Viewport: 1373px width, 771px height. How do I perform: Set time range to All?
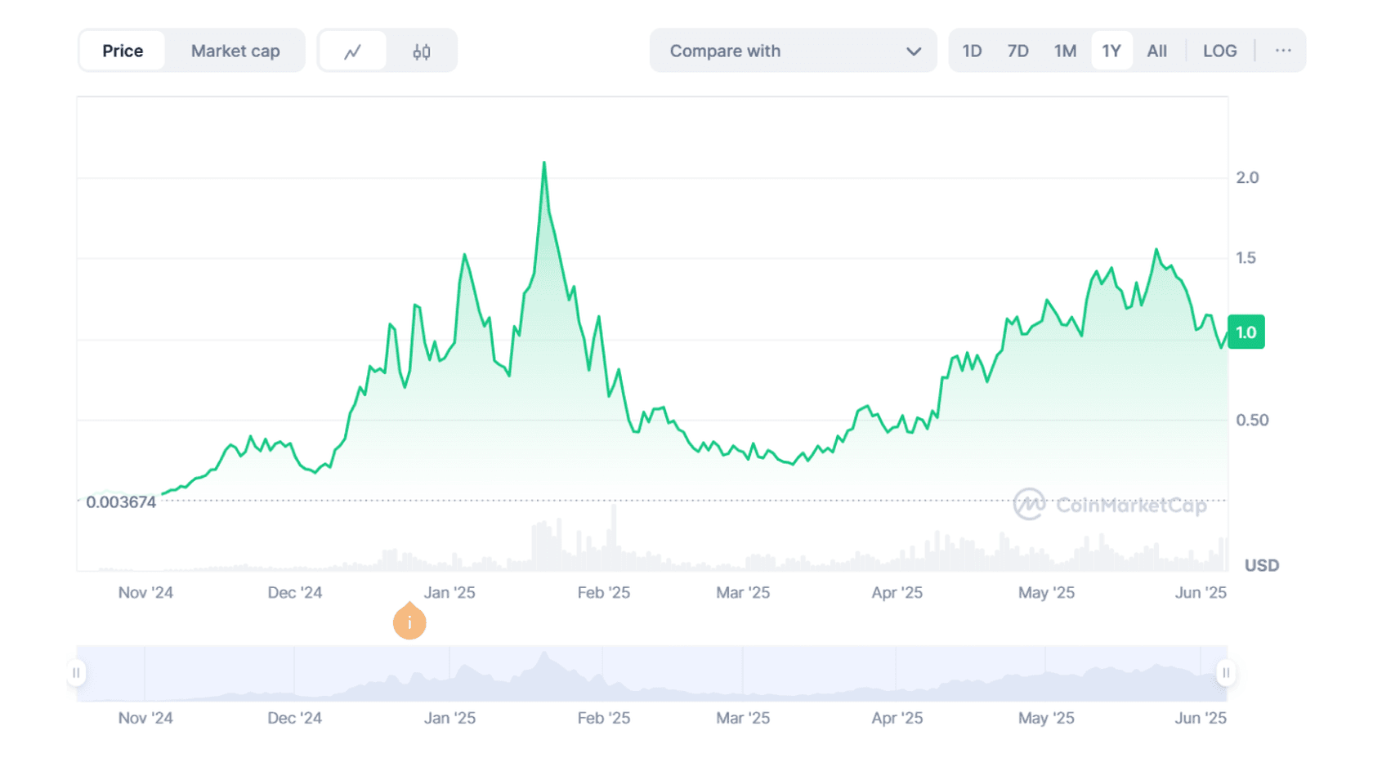tap(1156, 51)
